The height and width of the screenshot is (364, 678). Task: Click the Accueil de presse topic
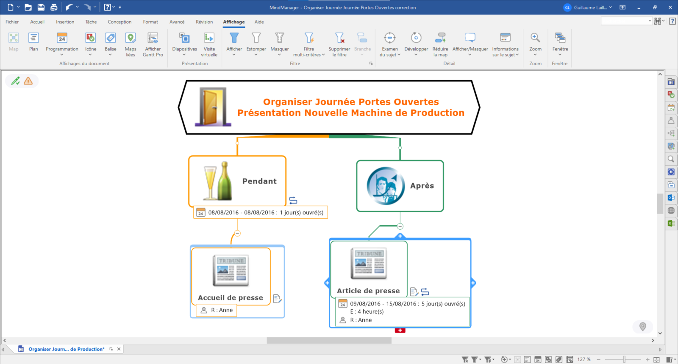click(231, 297)
